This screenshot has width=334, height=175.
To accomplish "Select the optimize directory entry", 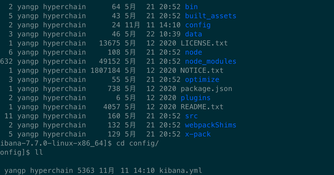I will point(202,80).
